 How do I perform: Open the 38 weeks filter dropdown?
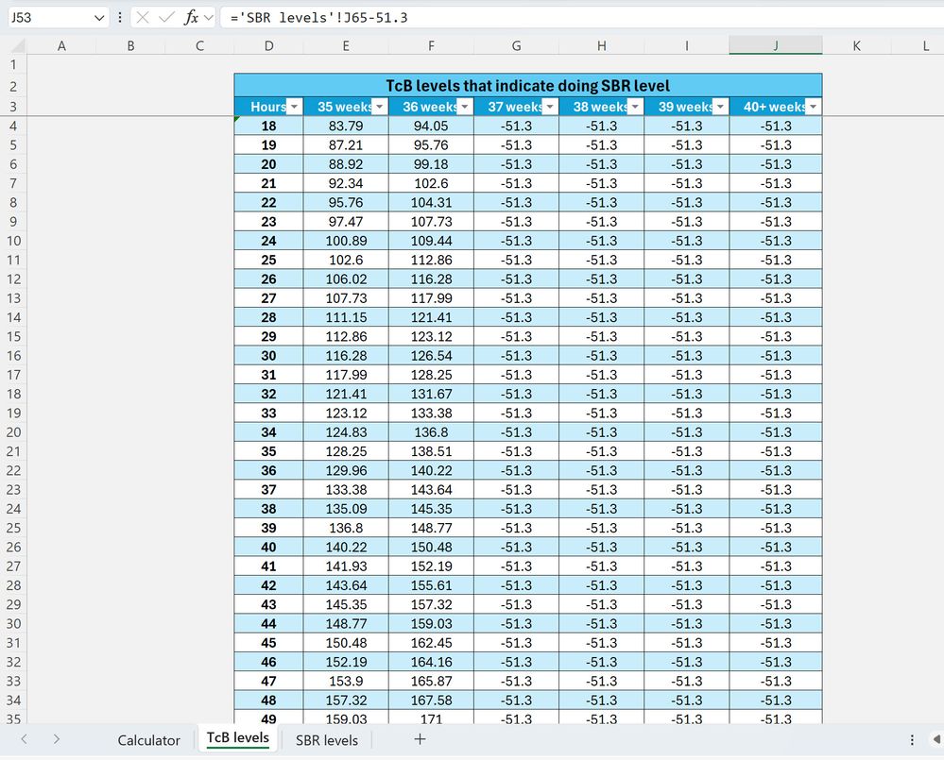(635, 107)
